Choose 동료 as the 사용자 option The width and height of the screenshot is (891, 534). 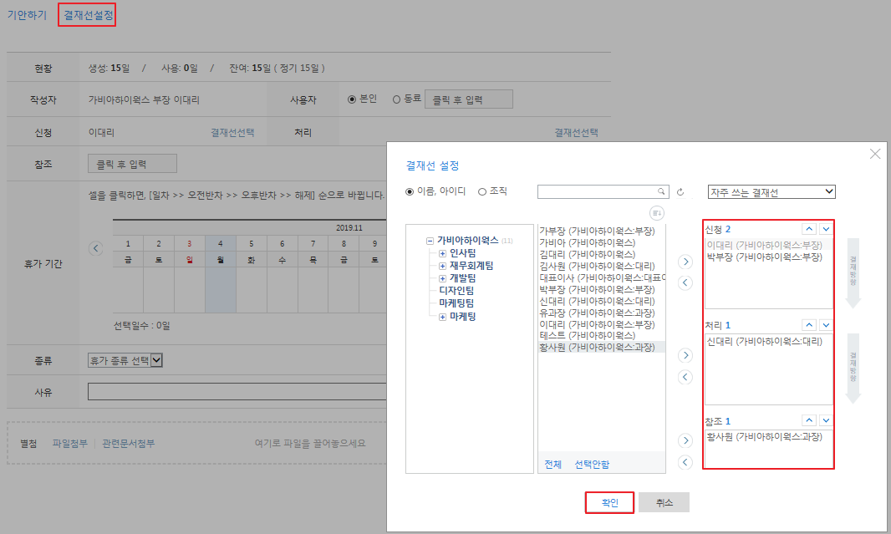point(396,99)
